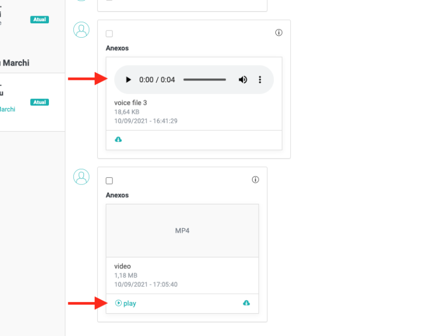Click the upper Atual badge in sidebar
The width and height of the screenshot is (445, 336).
click(39, 19)
